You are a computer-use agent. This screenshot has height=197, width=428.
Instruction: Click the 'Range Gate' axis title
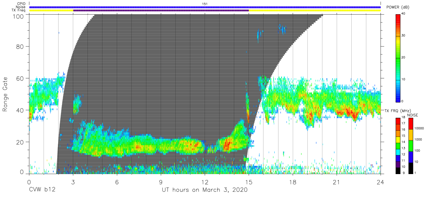(5, 94)
